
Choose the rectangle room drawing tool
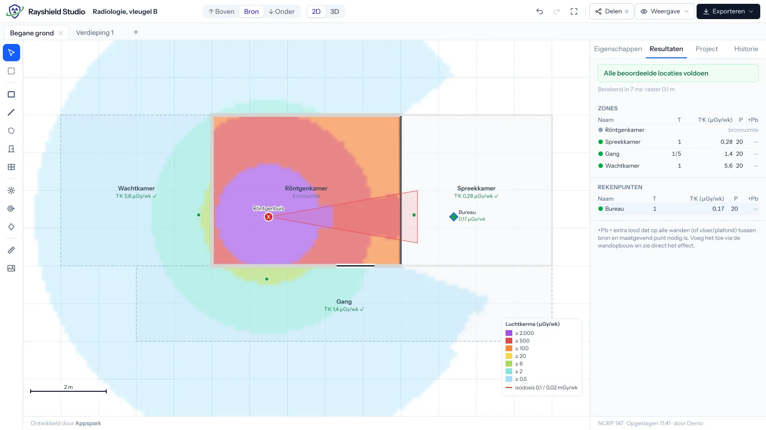[11, 95]
